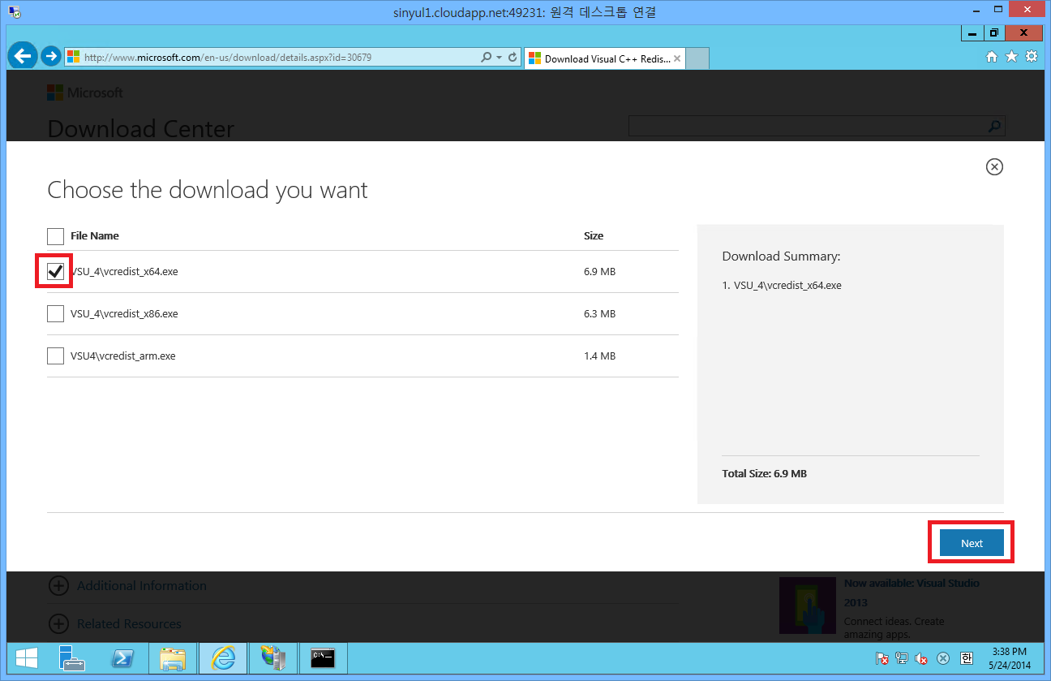
Task: Uncheck the vcredist_x64.exe checkbox
Action: point(55,272)
